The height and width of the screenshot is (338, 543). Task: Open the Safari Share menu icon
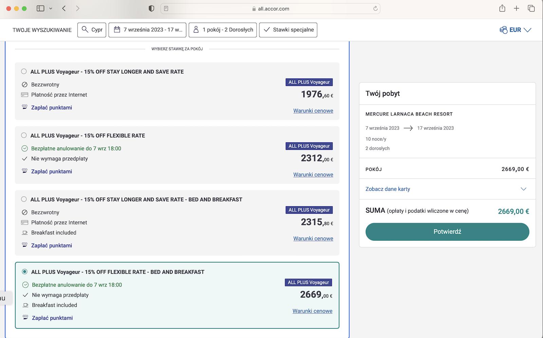pyautogui.click(x=502, y=8)
